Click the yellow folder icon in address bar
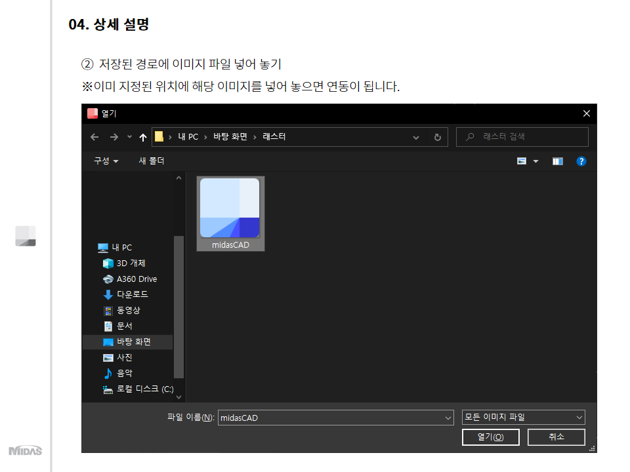This screenshot has height=472, width=630. [x=159, y=137]
